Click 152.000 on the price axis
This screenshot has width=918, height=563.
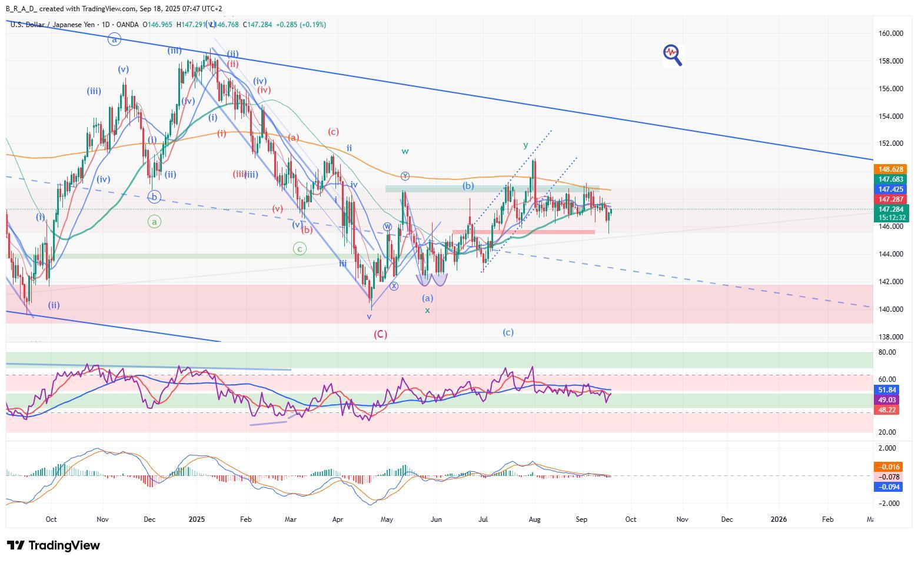[x=891, y=144]
